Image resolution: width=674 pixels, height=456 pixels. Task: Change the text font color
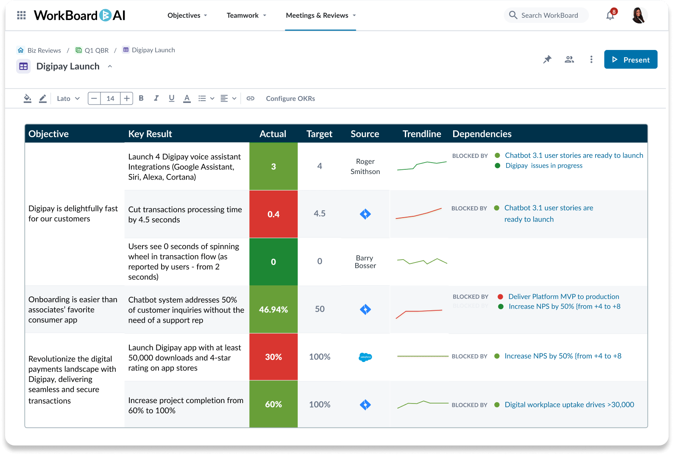[187, 99]
